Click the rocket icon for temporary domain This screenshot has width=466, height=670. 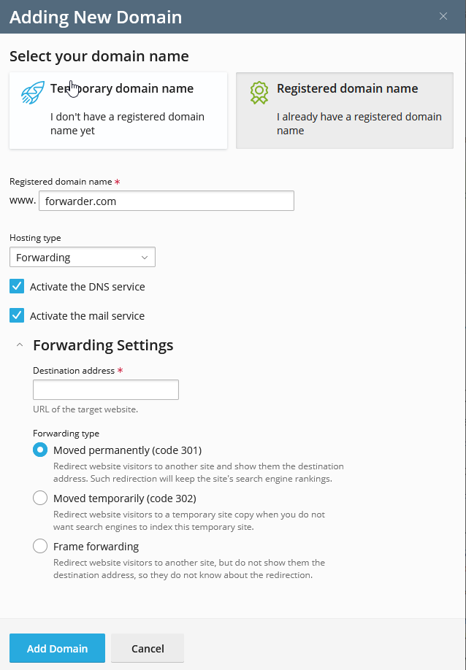34,93
